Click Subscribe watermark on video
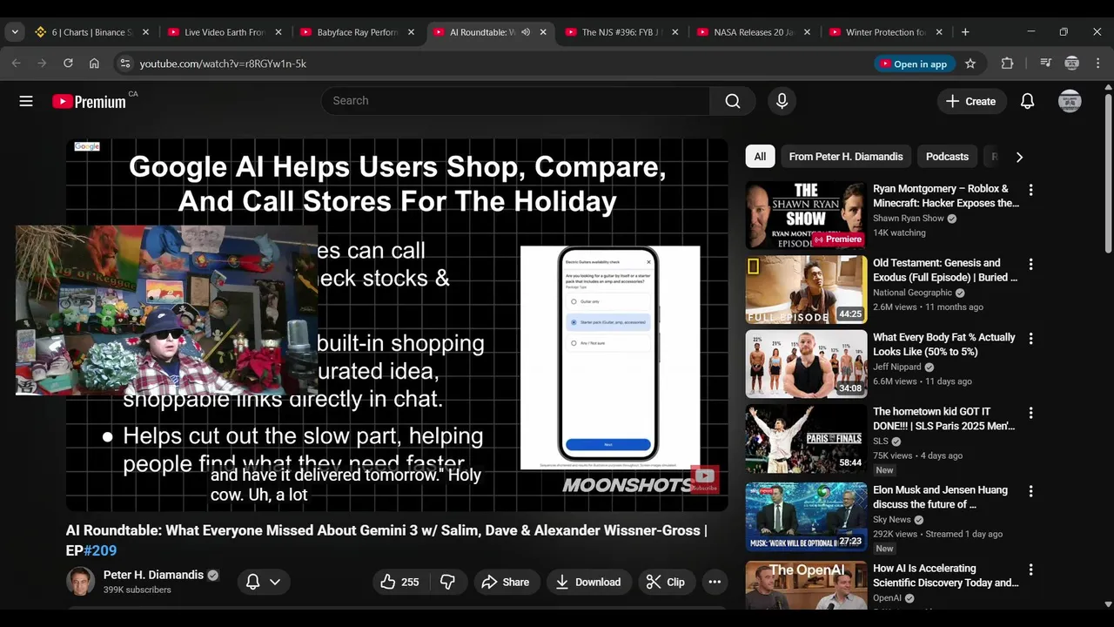1114x627 pixels. point(704,479)
